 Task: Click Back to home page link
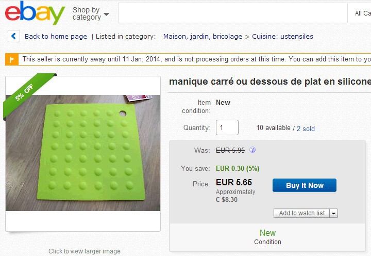[56, 36]
